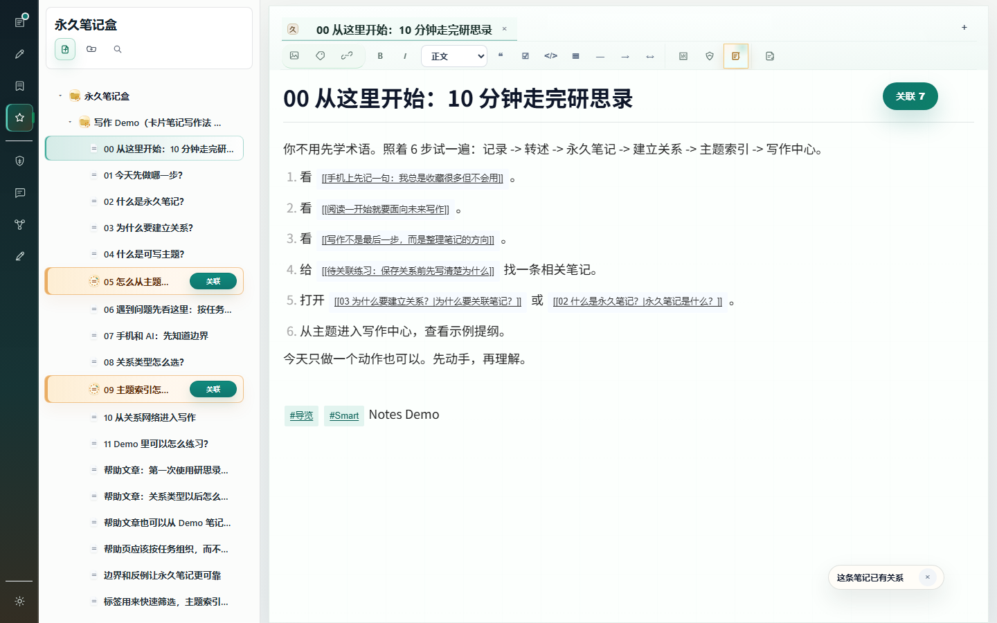Open note 01 今天先做哪一步?
The image size is (997, 623).
[x=145, y=175]
